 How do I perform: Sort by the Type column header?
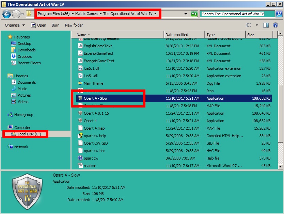tap(225, 35)
